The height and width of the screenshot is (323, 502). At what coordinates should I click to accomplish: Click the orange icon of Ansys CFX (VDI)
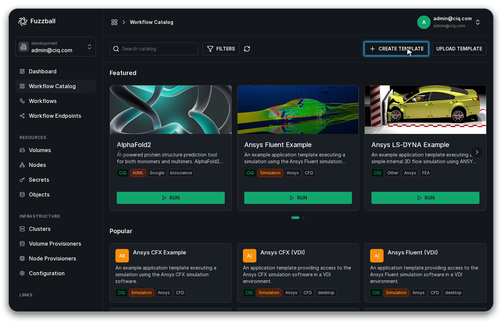click(x=250, y=256)
